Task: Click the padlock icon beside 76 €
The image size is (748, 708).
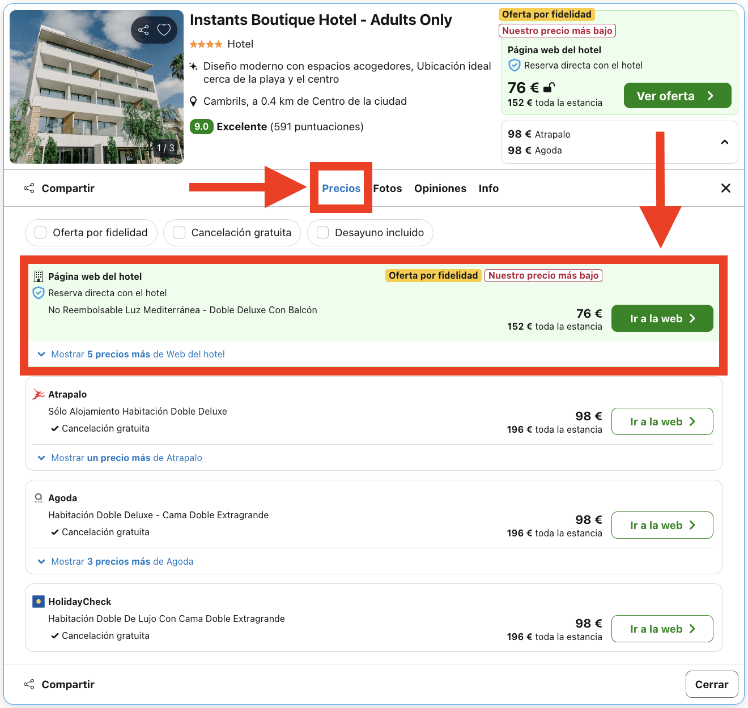Action: click(x=548, y=88)
